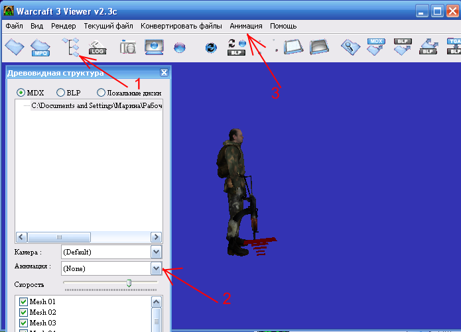Uncheck the Mesh 03 checkbox
The height and width of the screenshot is (332, 461).
(x=23, y=323)
